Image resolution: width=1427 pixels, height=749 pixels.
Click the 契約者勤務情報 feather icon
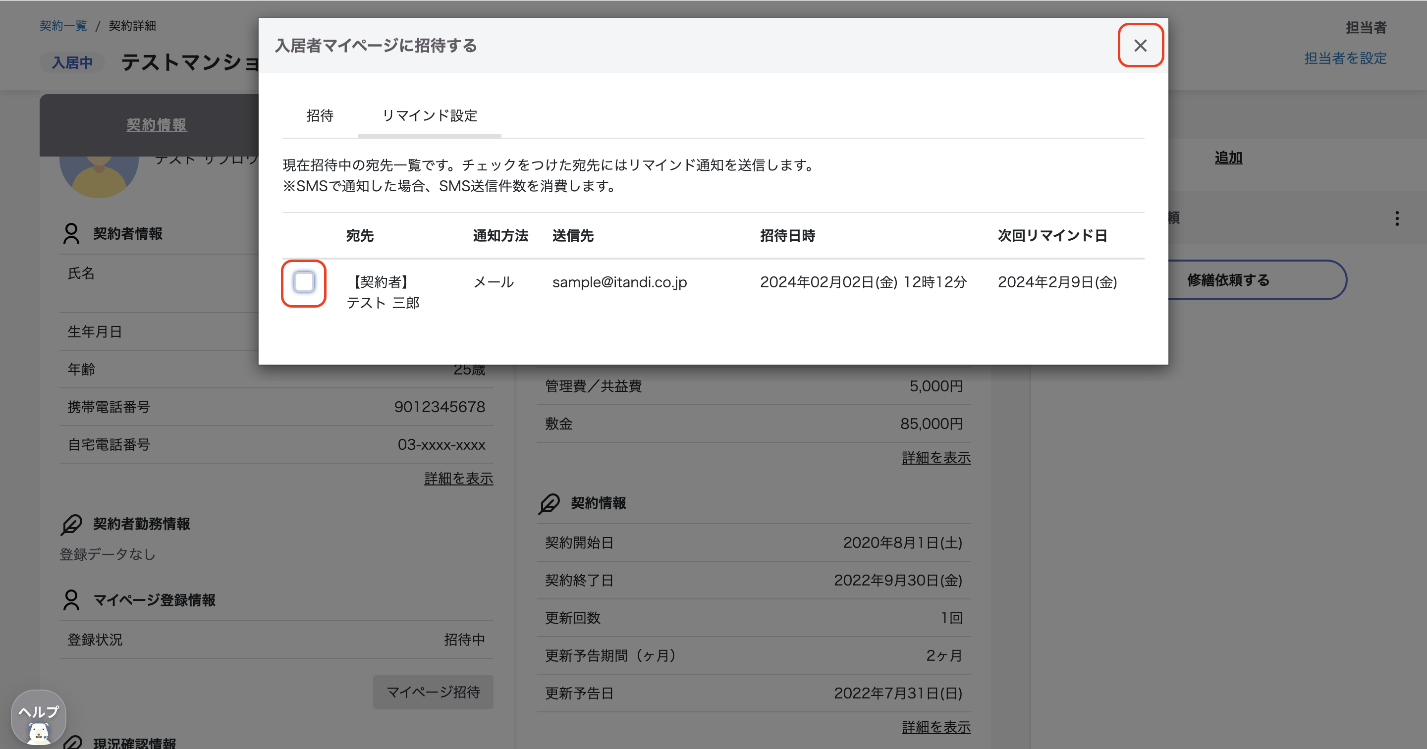(x=71, y=524)
